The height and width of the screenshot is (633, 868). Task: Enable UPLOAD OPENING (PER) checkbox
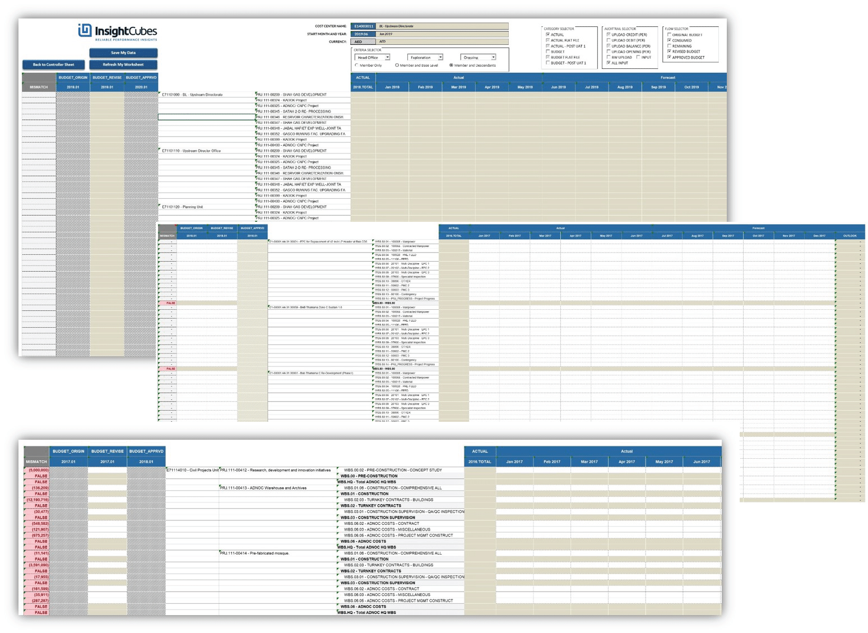tap(609, 52)
